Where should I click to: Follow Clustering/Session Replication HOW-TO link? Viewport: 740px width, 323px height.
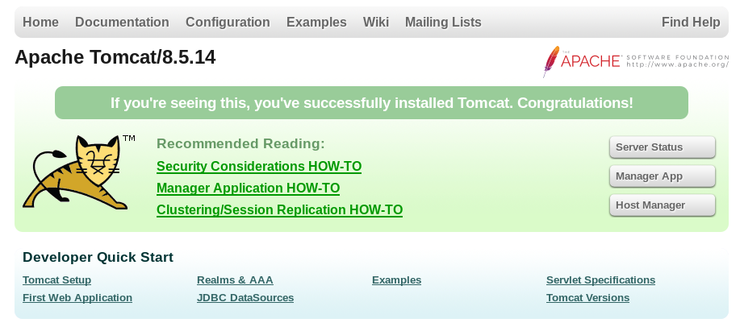279,210
